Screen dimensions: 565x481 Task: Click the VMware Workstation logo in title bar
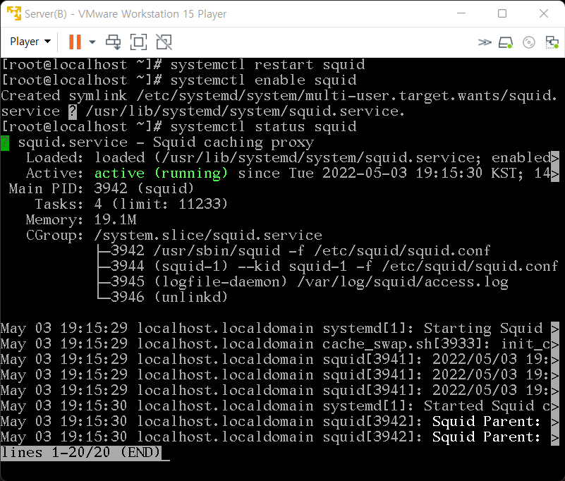13,13
